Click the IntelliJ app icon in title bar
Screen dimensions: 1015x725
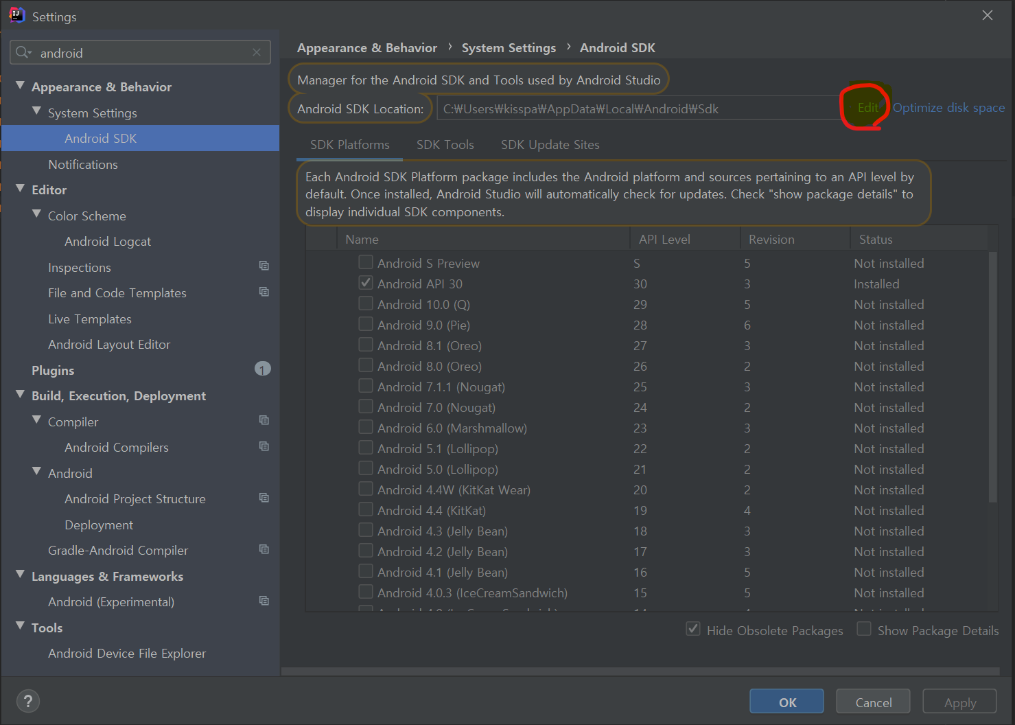(x=16, y=15)
